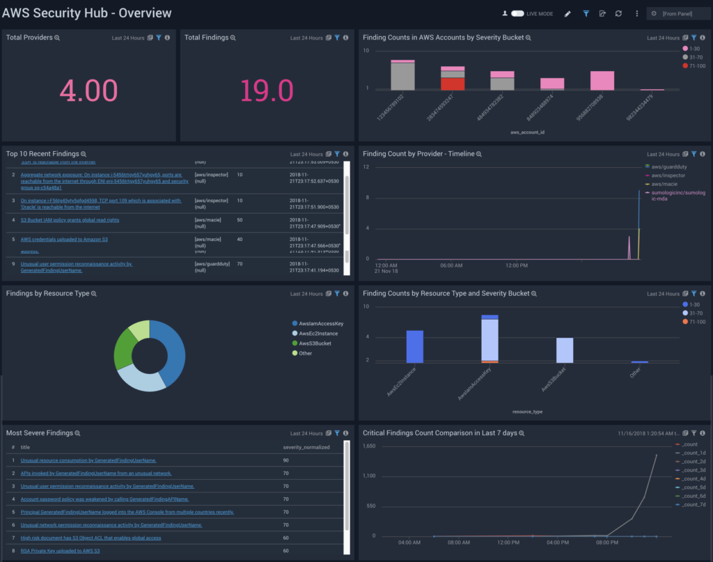713x562 pixels.
Task: Open the [From Panel] time range selector
Action: 677,14
